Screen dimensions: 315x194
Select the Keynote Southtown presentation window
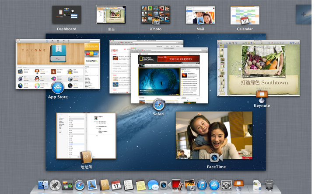click(258, 68)
